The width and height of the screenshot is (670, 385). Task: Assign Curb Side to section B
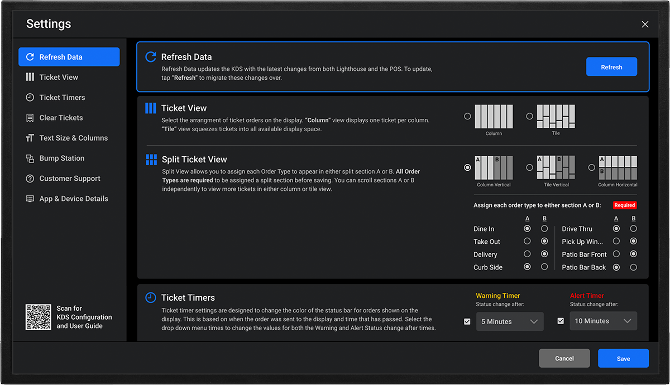544,267
